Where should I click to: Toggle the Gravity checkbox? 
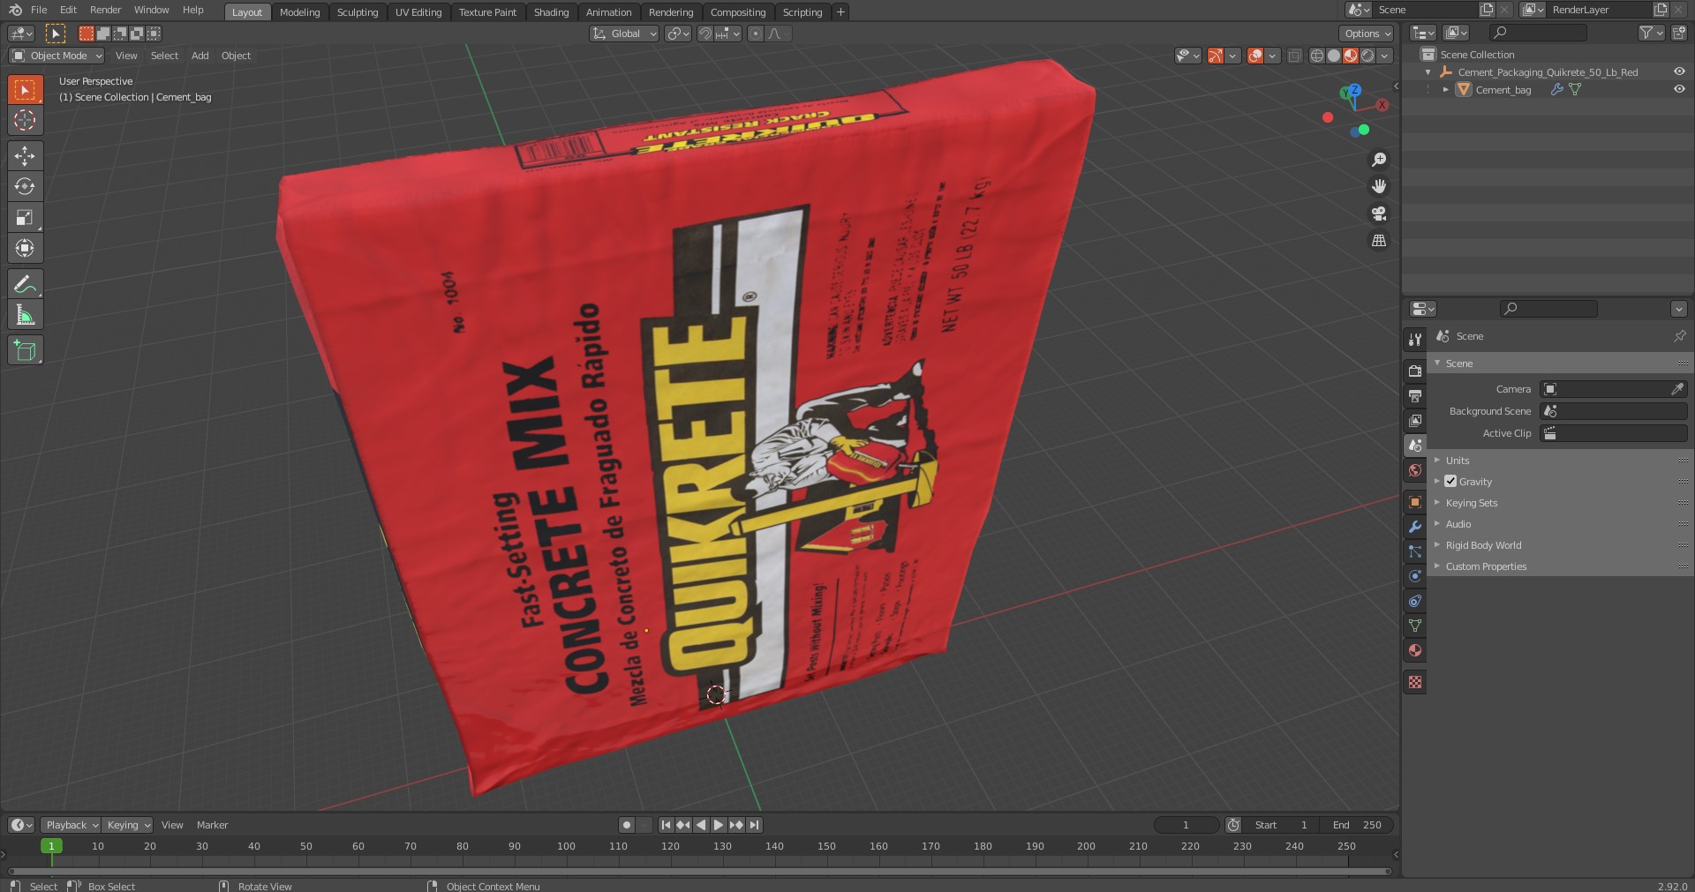pyautogui.click(x=1450, y=482)
